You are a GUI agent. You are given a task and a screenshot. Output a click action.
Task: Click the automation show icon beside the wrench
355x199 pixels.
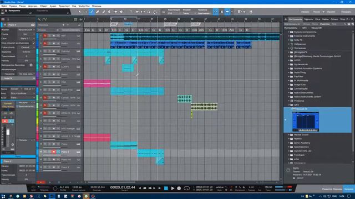[45, 19]
